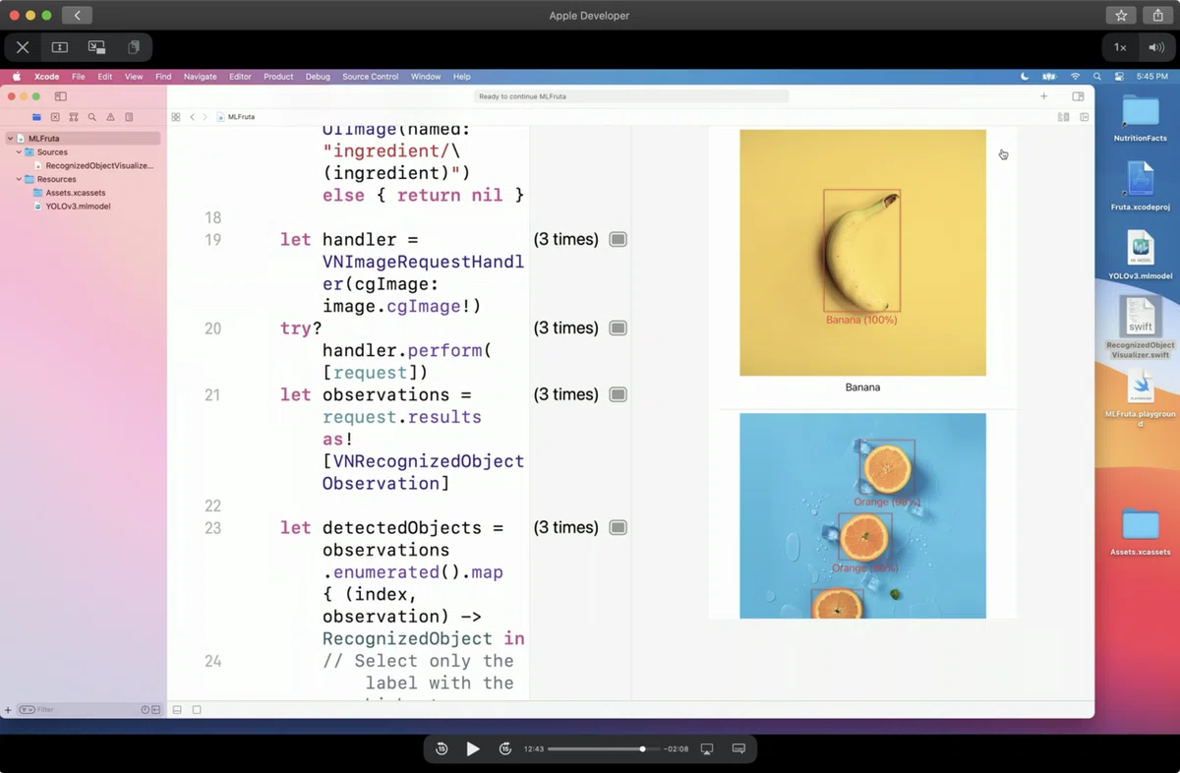Mute the video volume
Viewport: 1180px width, 773px height.
click(1155, 47)
